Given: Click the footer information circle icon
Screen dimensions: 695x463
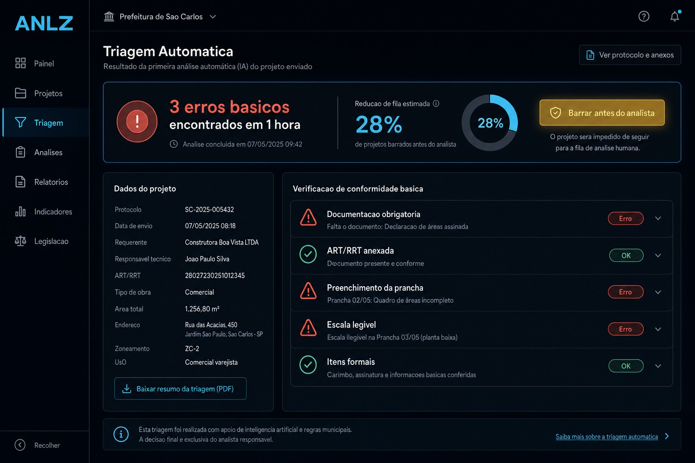Looking at the screenshot, I should click(x=121, y=435).
